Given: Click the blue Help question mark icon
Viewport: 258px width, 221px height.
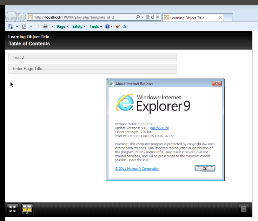Looking at the screenshot, I should click(107, 26).
